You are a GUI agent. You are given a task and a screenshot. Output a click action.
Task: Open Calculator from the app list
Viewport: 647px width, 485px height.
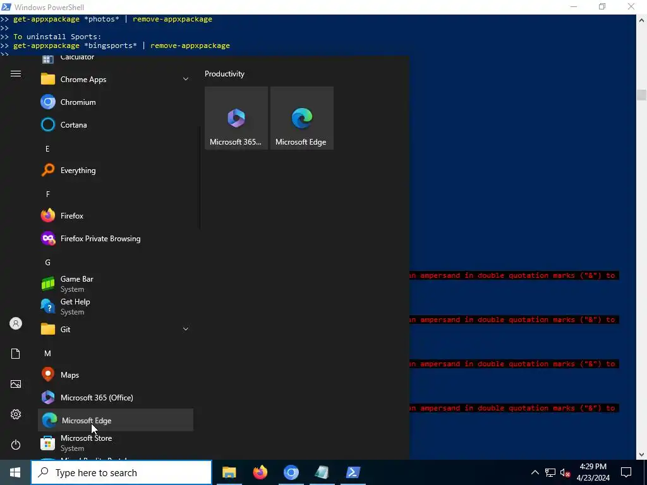tap(116, 59)
